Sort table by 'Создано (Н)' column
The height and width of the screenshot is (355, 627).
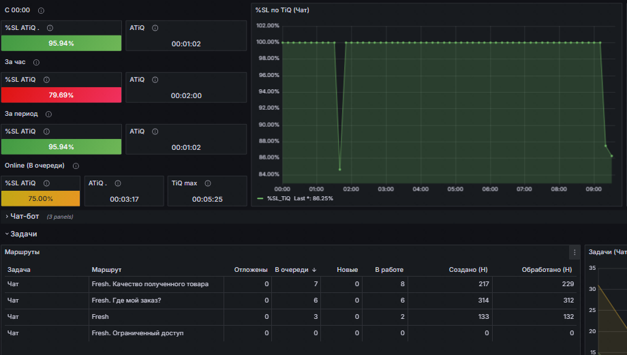pos(468,270)
